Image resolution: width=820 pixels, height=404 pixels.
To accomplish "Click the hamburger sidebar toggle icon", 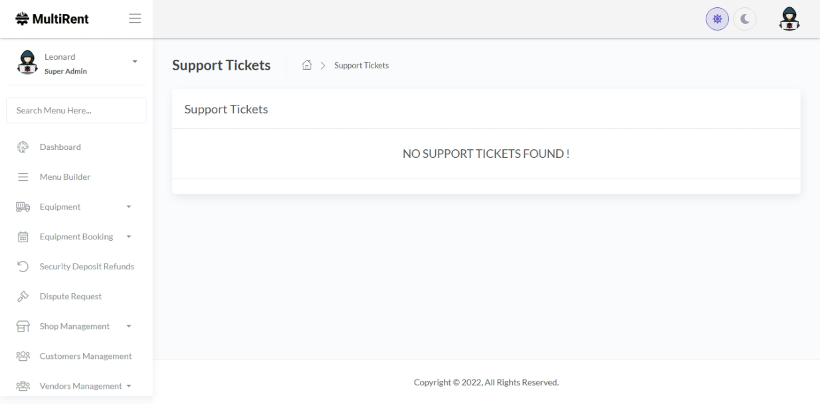I will coord(135,19).
